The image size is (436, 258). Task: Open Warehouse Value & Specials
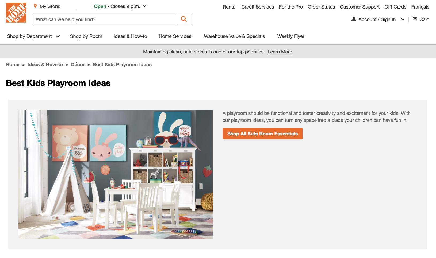[x=234, y=36]
